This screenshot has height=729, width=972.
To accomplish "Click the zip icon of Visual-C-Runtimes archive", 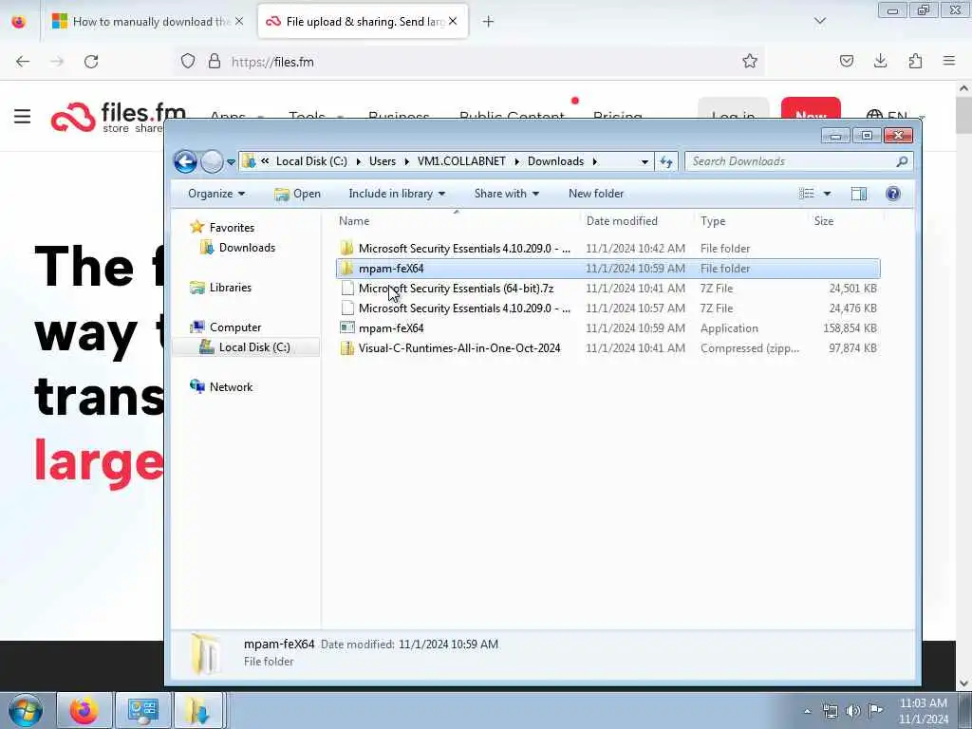I will pyautogui.click(x=347, y=347).
